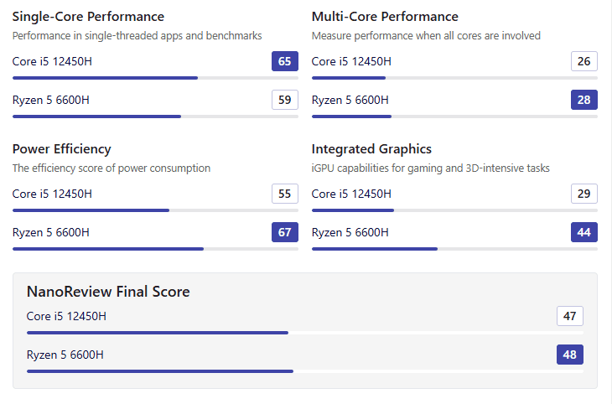Click the Multi-Core Performance heading
The image size is (612, 404).
(385, 17)
